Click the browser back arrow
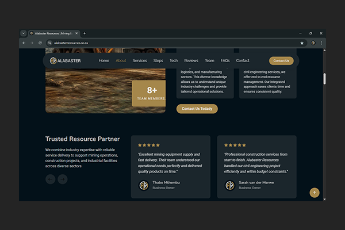This screenshot has width=345, height=230. tap(24, 43)
